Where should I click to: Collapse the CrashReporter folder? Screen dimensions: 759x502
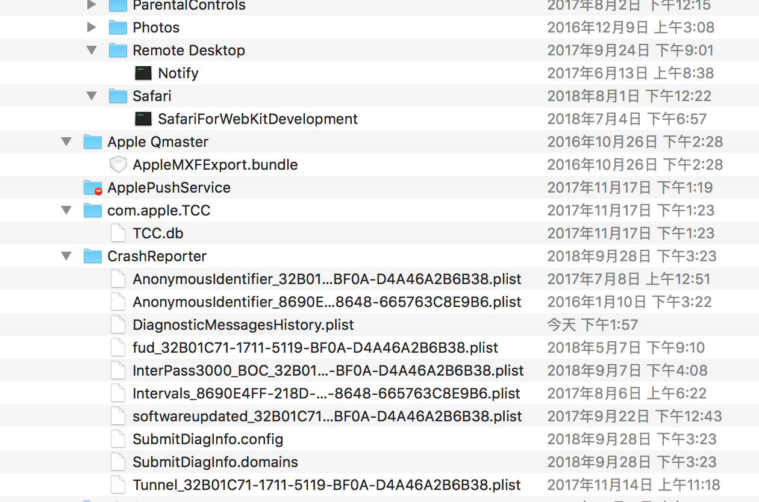66,256
